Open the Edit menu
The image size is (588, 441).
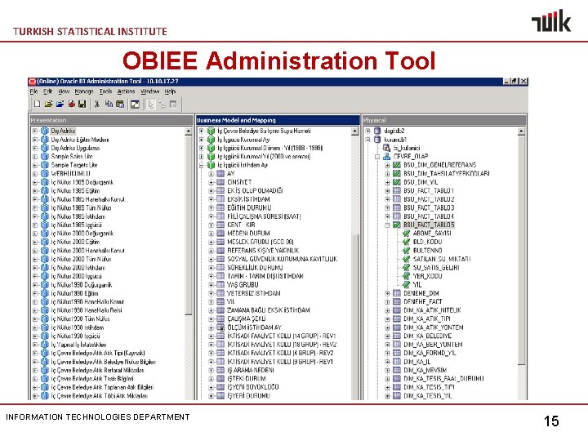(47, 91)
